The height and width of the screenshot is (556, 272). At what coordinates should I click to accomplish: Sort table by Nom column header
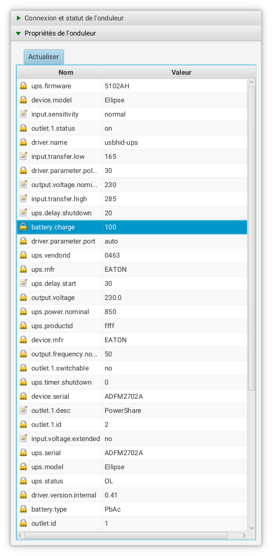point(66,72)
